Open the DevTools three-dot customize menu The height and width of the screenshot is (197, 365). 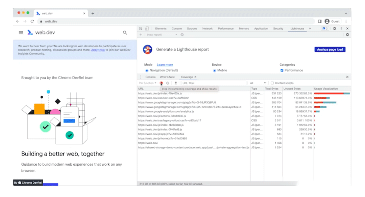coord(341,29)
